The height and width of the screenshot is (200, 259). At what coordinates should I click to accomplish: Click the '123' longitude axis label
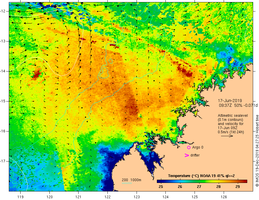(137, 197)
